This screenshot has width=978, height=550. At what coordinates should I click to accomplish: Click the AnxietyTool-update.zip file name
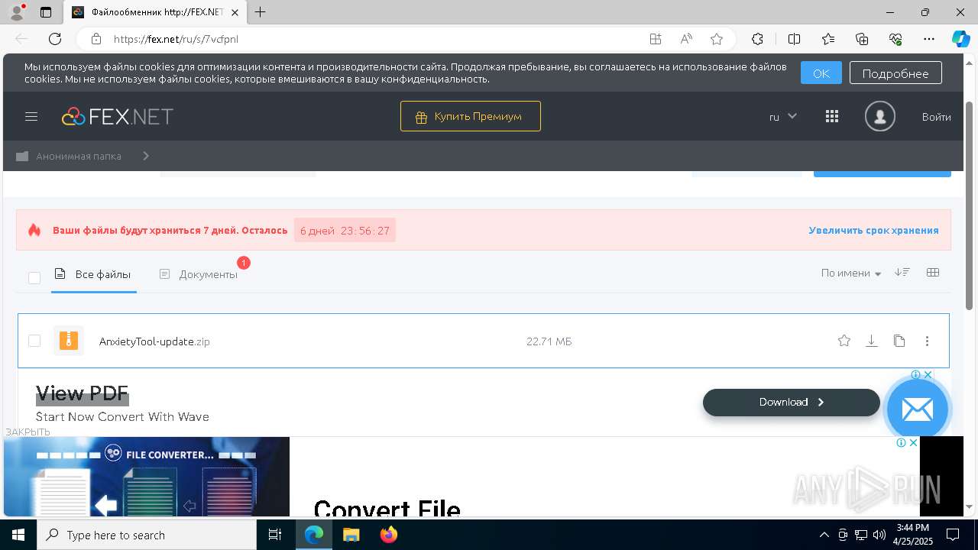coord(154,341)
